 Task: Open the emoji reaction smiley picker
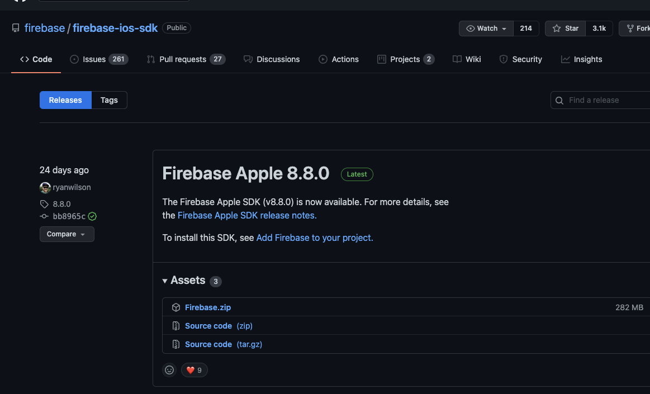pyautogui.click(x=169, y=369)
